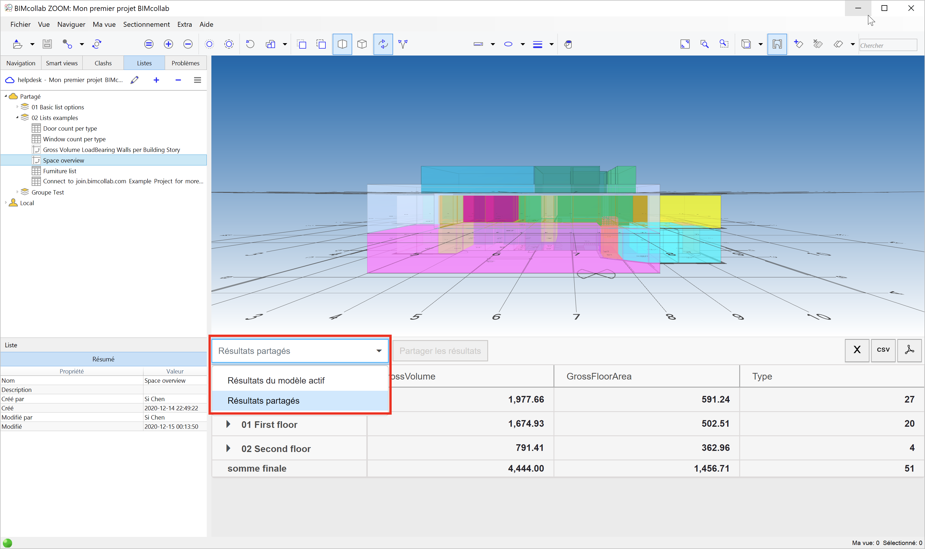Screen dimensions: 925x549
Task: Open dropdown arrow next to open-folder icon
Action: [x=32, y=44]
